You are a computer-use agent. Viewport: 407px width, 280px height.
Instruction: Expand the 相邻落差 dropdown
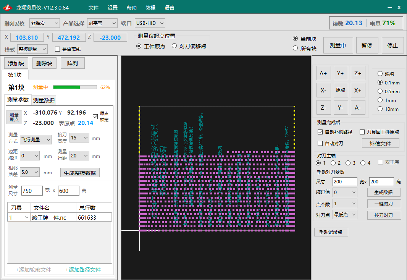[x=30, y=172]
